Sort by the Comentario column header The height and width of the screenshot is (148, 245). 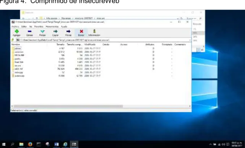coord(180,44)
